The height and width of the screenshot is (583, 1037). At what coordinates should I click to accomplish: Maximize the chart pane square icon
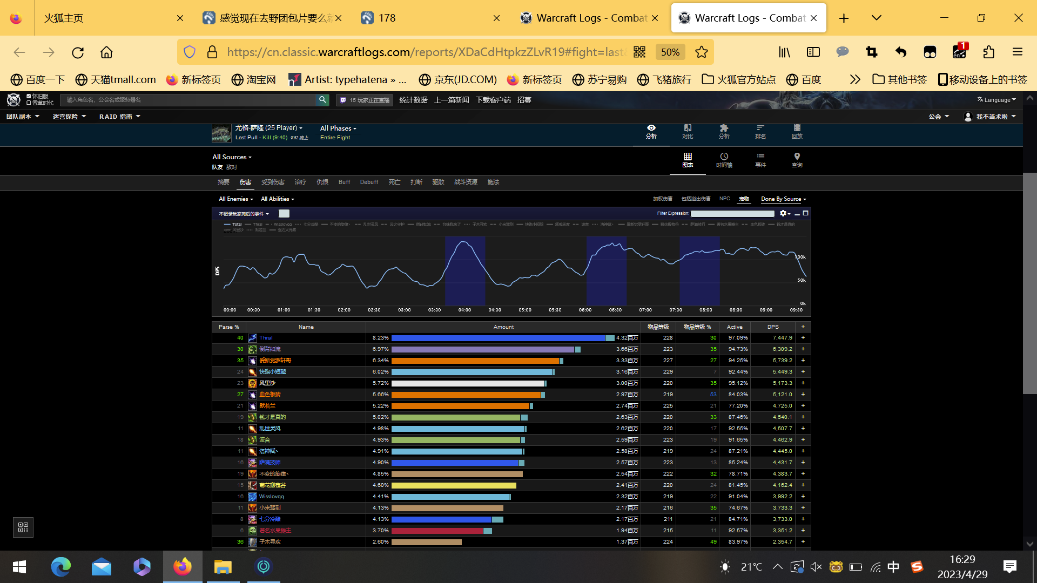(805, 213)
